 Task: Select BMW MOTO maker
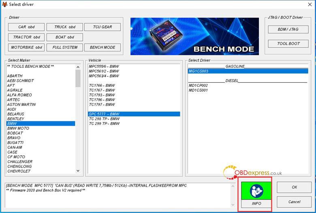click(x=41, y=128)
